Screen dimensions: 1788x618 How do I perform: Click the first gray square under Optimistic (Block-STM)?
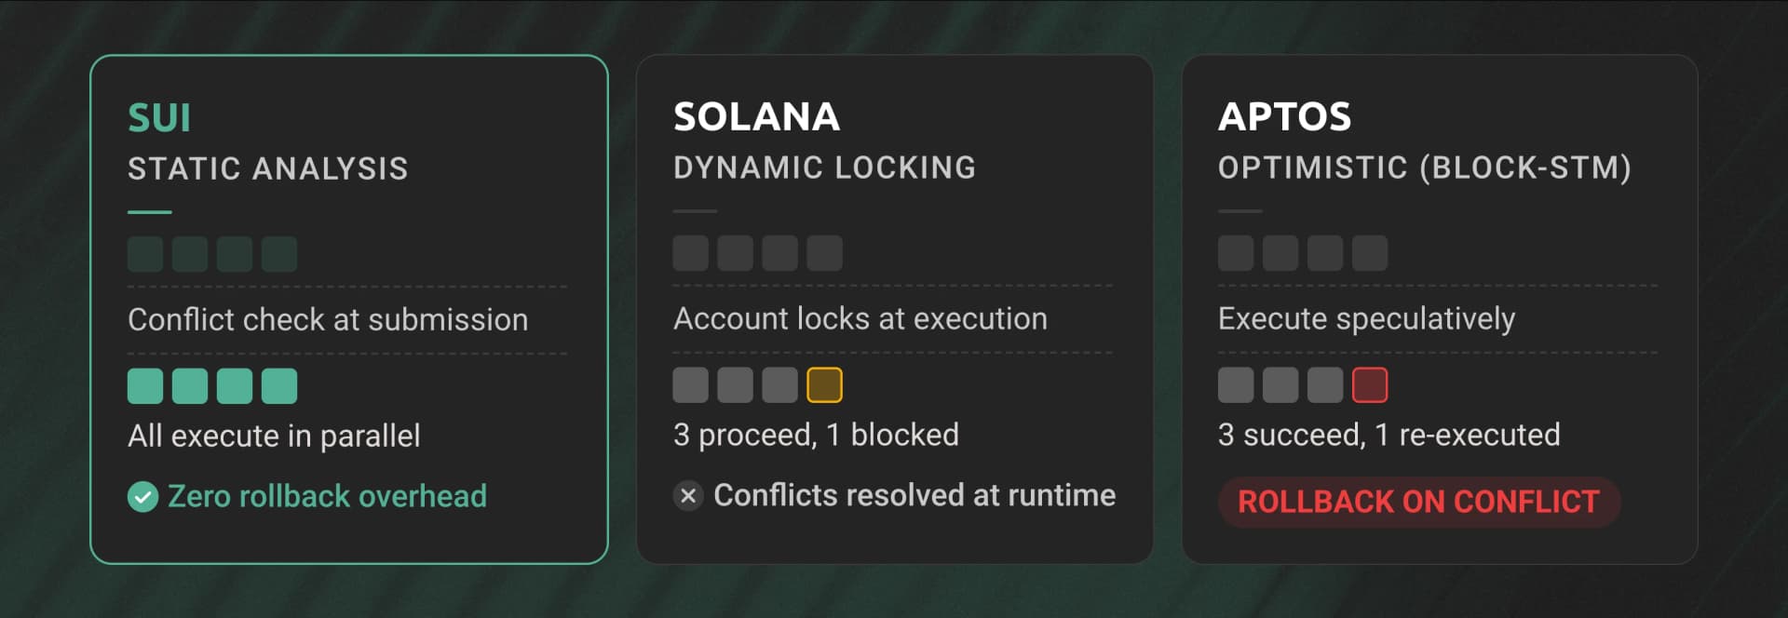point(1236,253)
